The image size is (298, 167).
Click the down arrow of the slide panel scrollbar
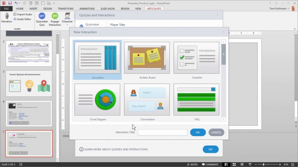pos(58,160)
